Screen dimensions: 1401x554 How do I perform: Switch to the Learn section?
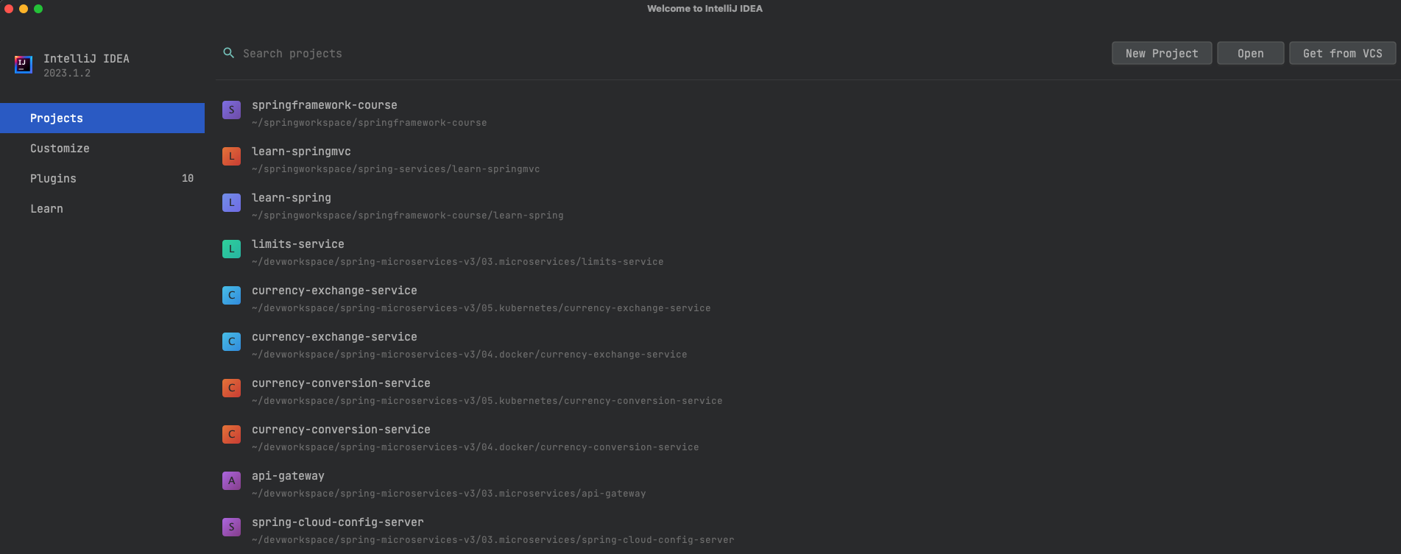point(102,208)
